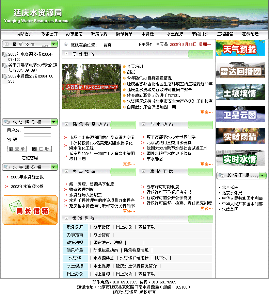
Task: Click red arrow icon beside sidebar 2002年水资源公报
Action: tap(6, 187)
